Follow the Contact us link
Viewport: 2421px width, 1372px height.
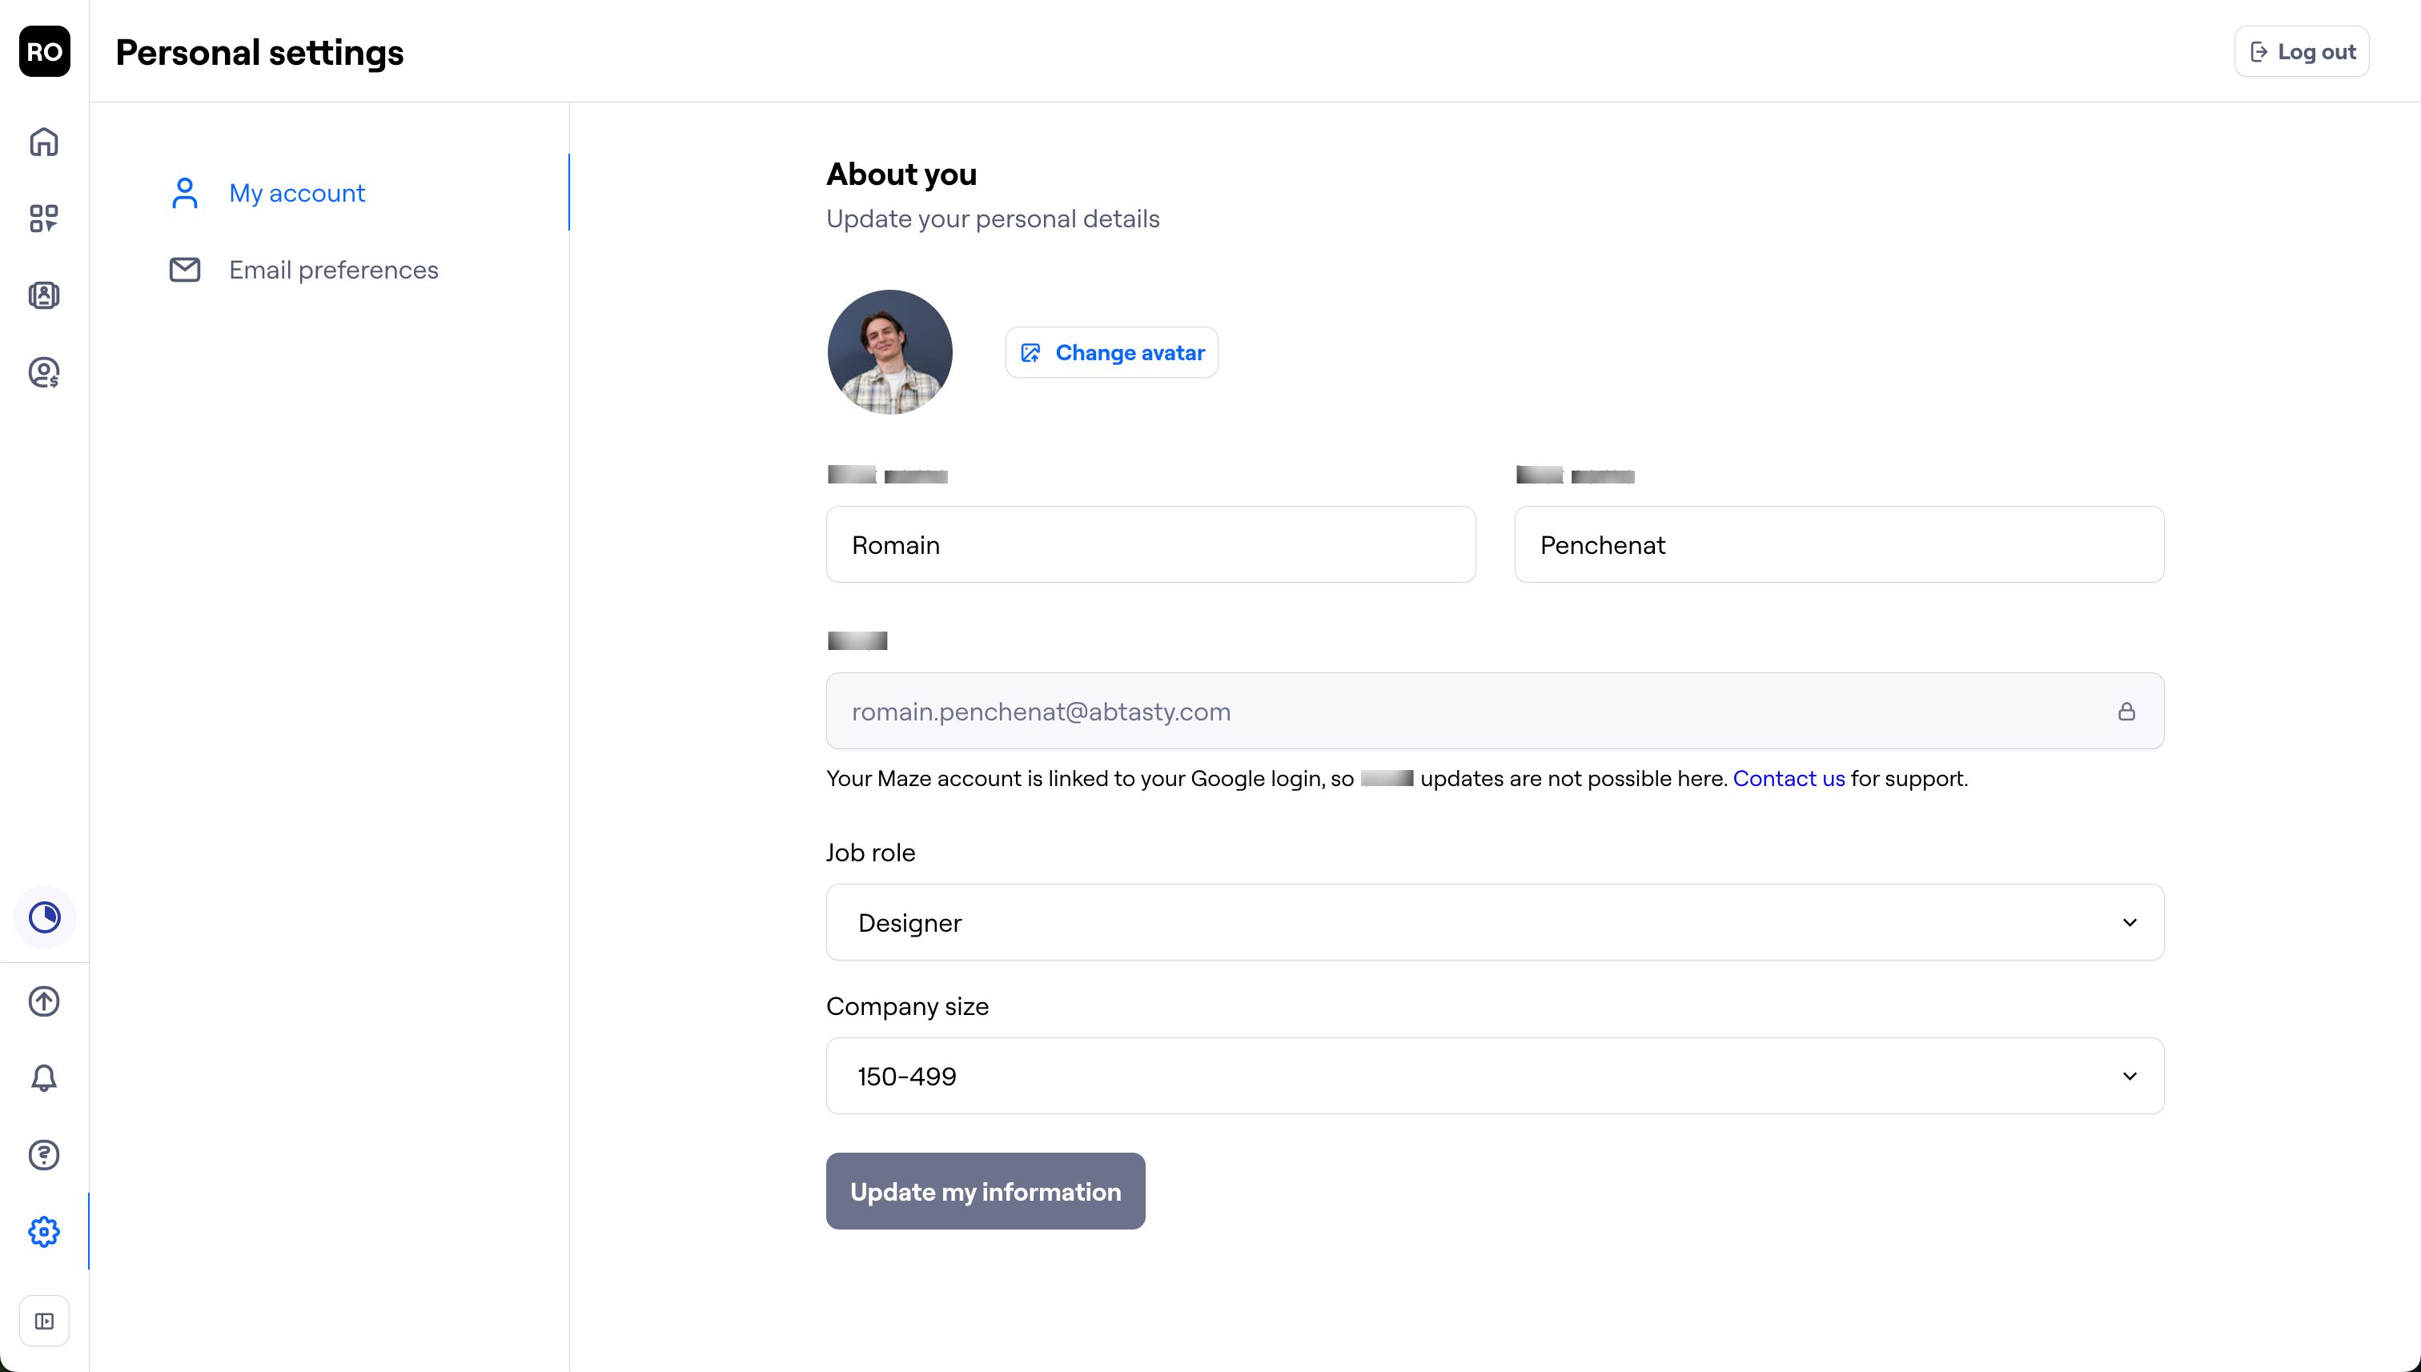point(1789,778)
